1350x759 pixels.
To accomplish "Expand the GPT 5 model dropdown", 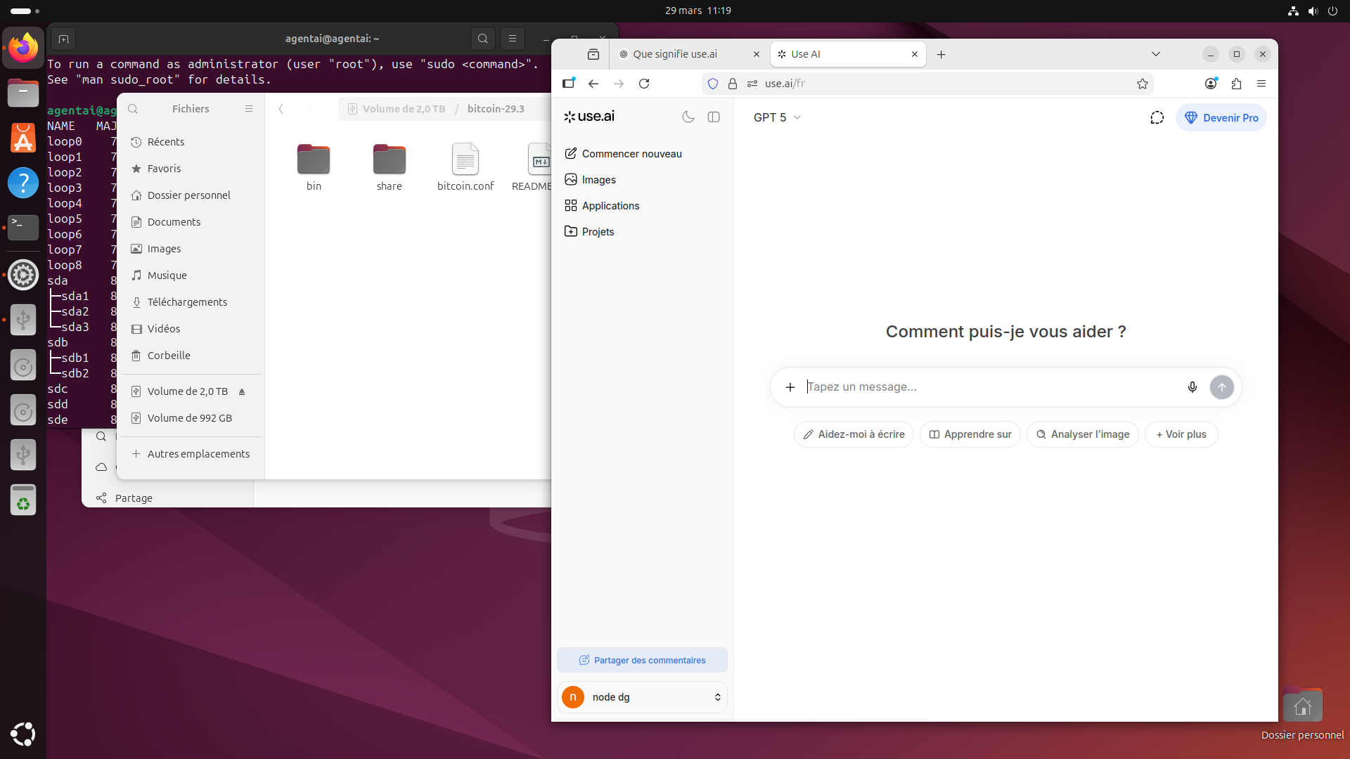I will pos(777,118).
